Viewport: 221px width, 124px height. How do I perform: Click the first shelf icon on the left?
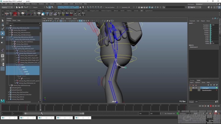(7, 14)
